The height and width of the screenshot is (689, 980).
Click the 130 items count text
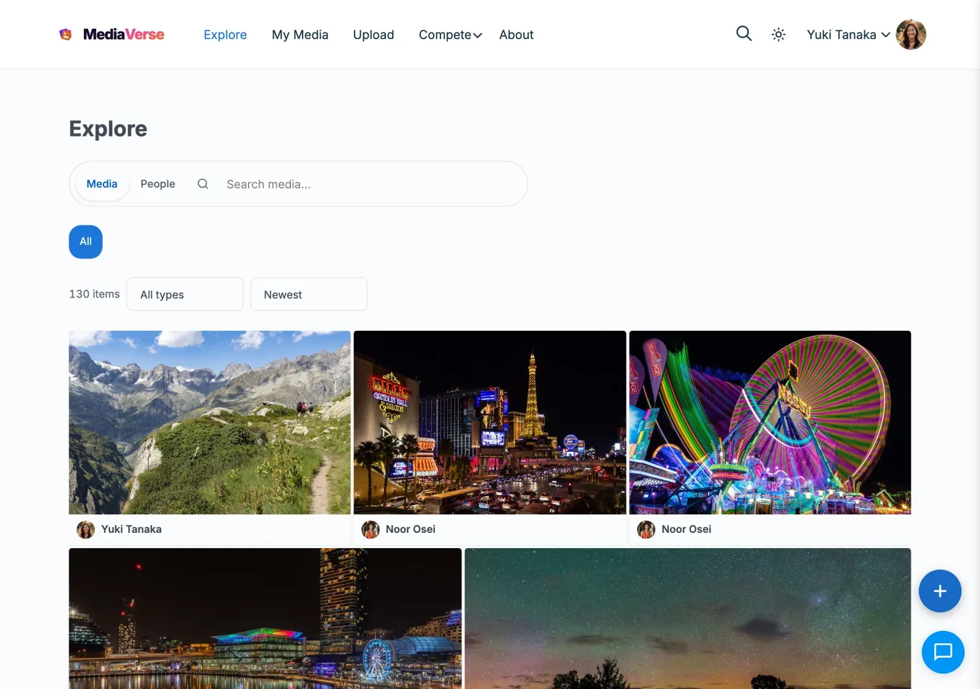(94, 294)
